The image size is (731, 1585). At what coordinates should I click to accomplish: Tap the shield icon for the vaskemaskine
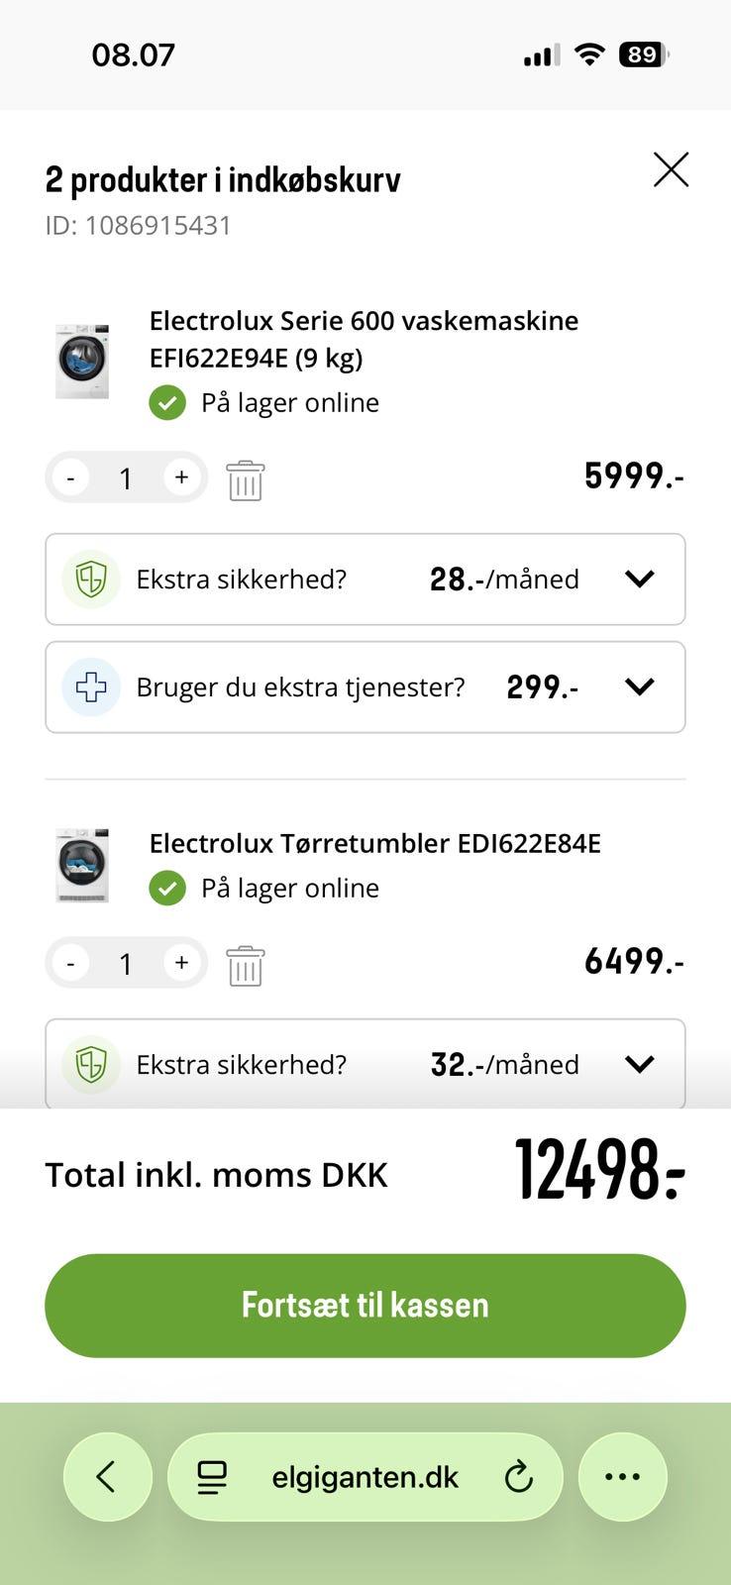[91, 580]
